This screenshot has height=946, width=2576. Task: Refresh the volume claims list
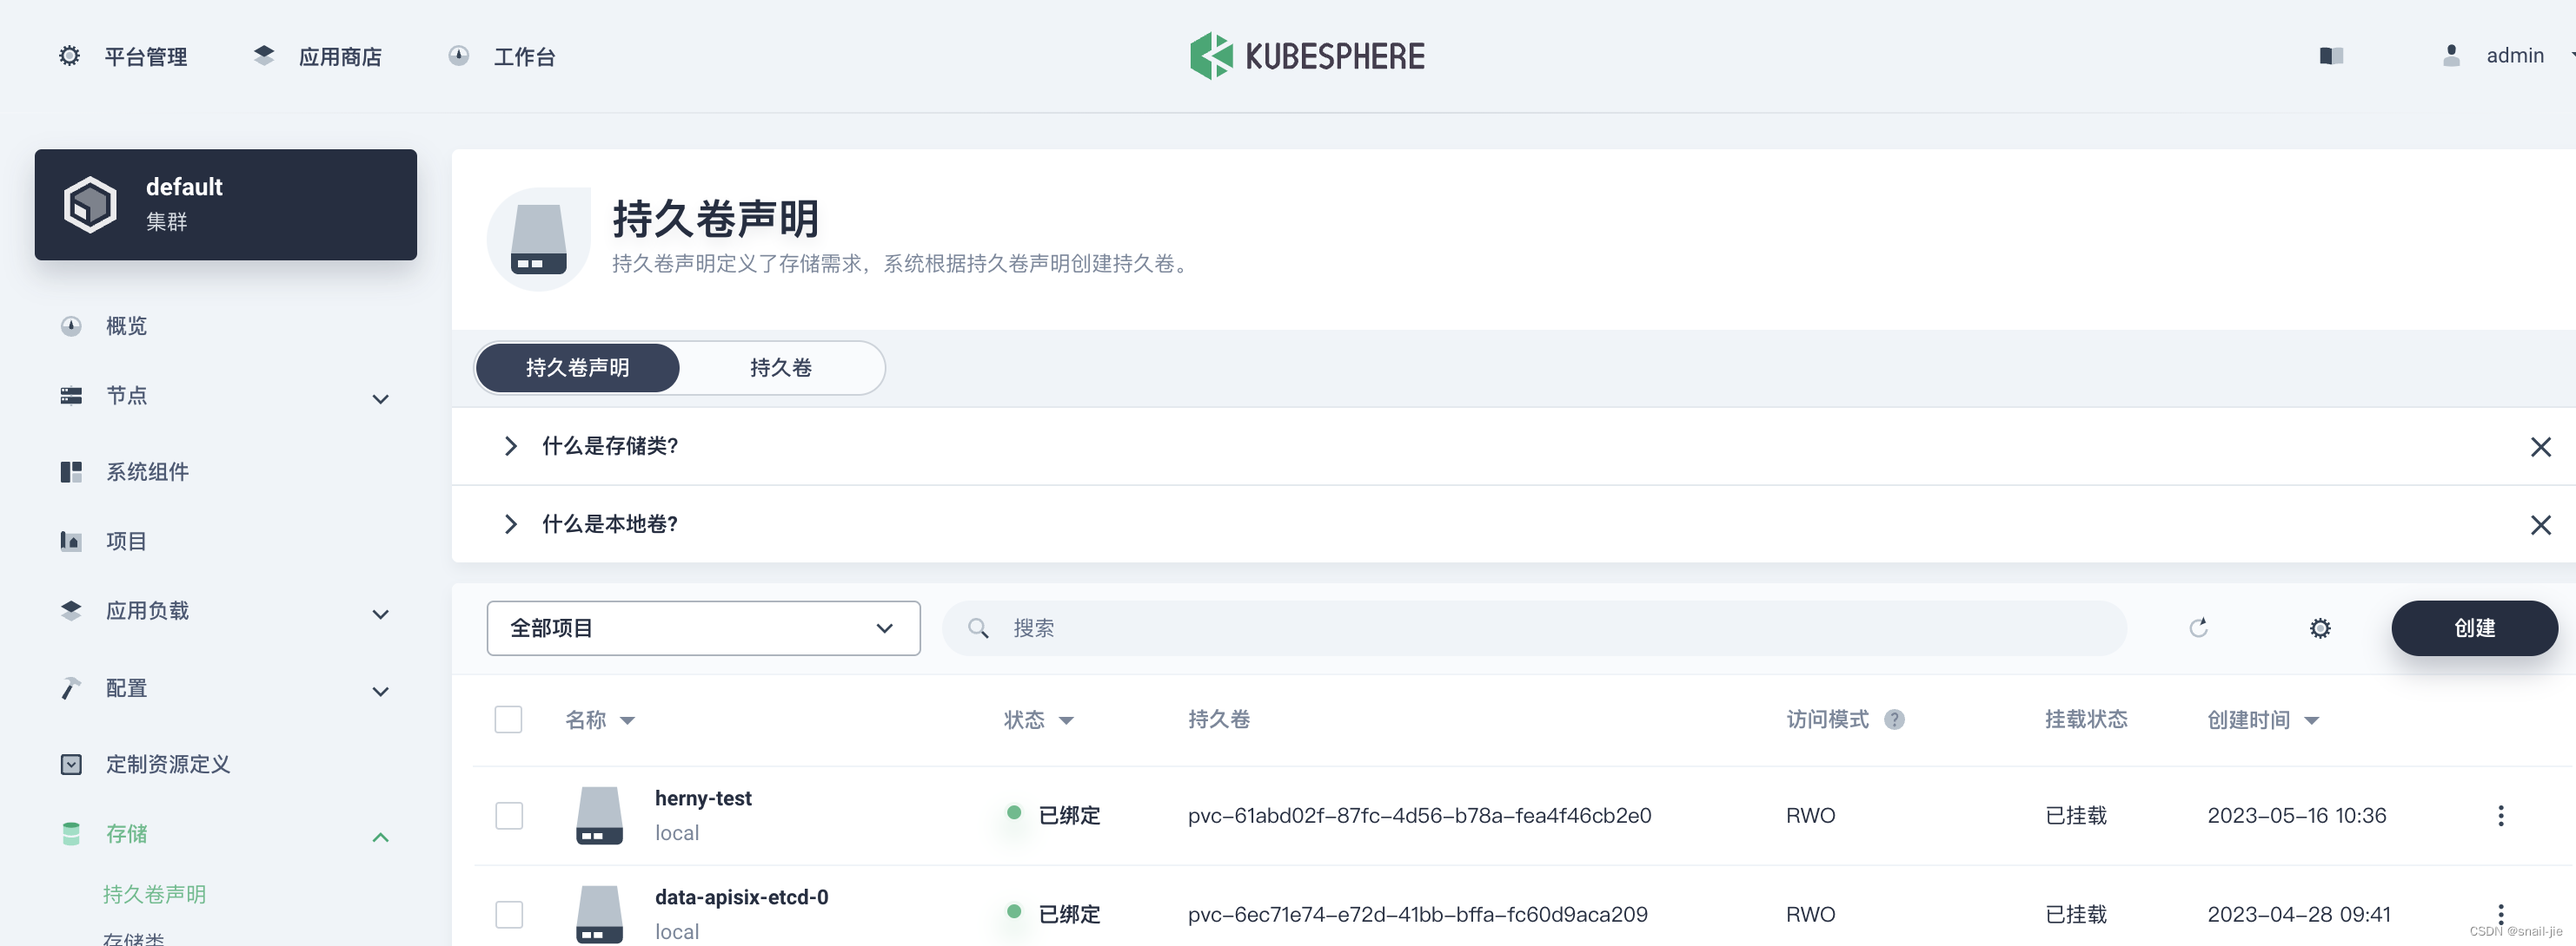pyautogui.click(x=2198, y=628)
